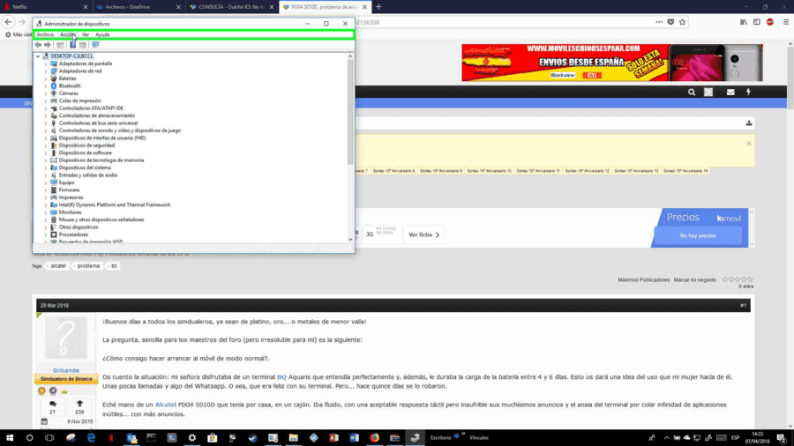Switch to the Archivos - OneDrive tab
Screen dimensions: 794x446
pos(139,7)
